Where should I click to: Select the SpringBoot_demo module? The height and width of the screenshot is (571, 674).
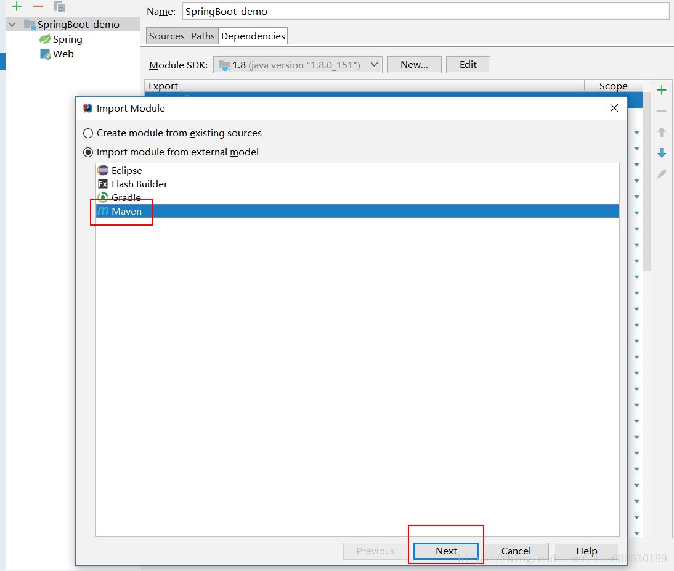[78, 25]
